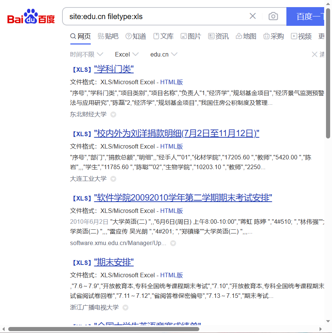This screenshot has height=333, width=332.
Task: Click the XLS tag before 期末安排
Action: pos(82,263)
